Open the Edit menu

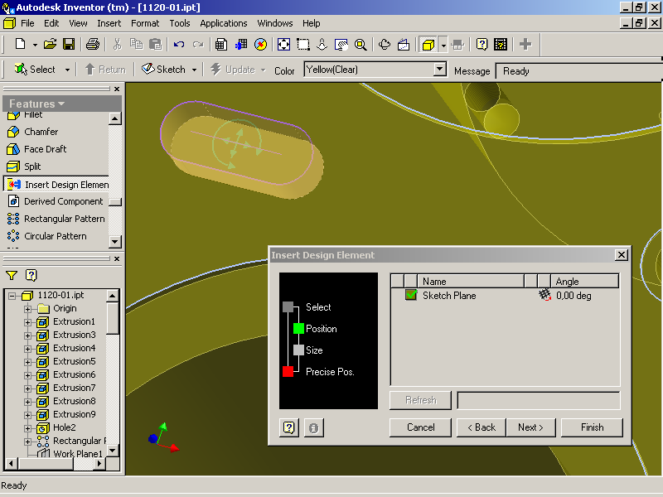click(x=51, y=23)
